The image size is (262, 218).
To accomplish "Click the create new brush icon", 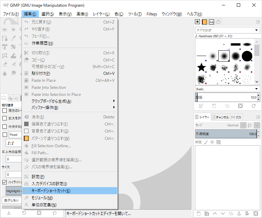I will click(x=214, y=106).
